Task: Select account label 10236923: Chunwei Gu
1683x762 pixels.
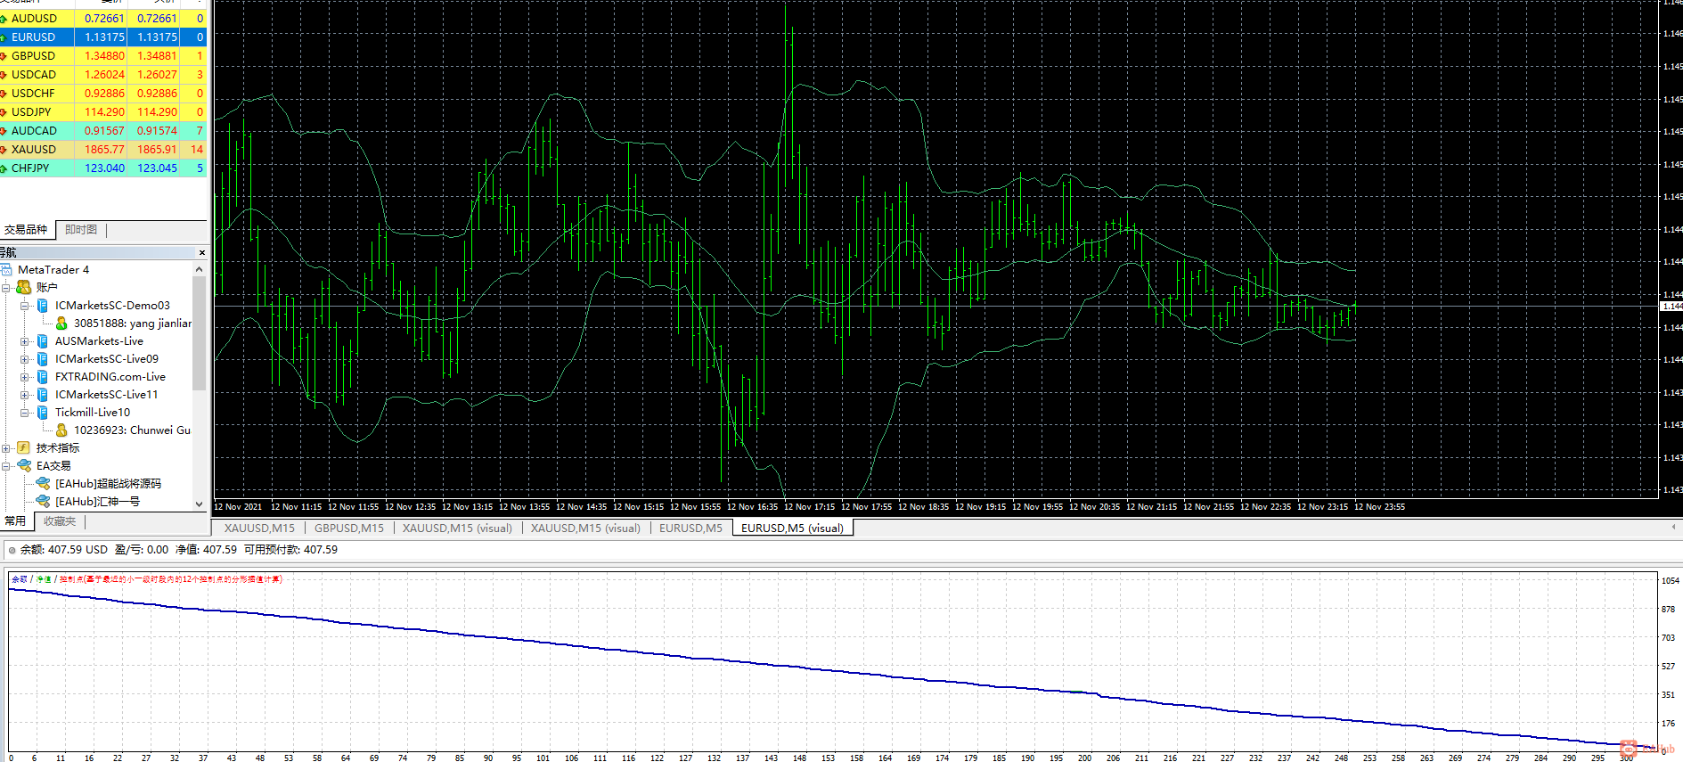Action: [133, 430]
